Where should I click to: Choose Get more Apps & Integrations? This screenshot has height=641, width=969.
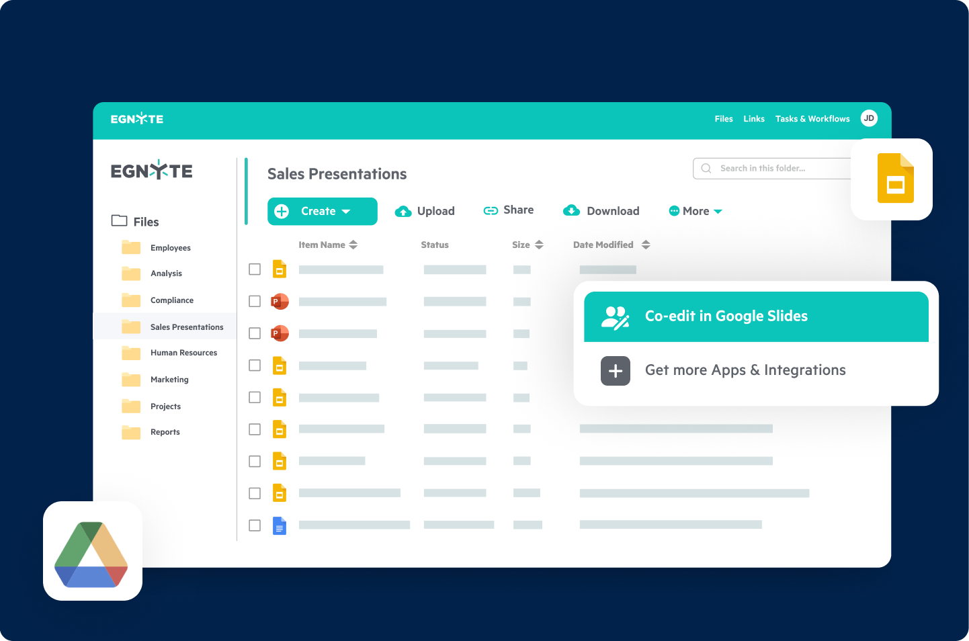click(x=745, y=370)
